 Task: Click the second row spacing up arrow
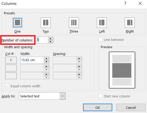tap(79, 67)
